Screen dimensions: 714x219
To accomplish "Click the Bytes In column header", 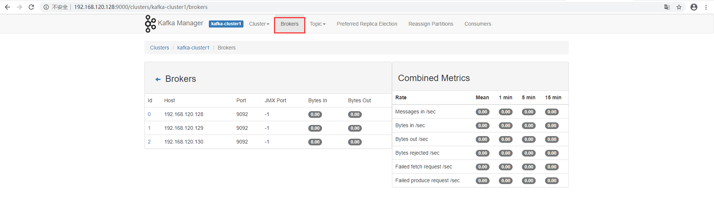I will click(318, 100).
